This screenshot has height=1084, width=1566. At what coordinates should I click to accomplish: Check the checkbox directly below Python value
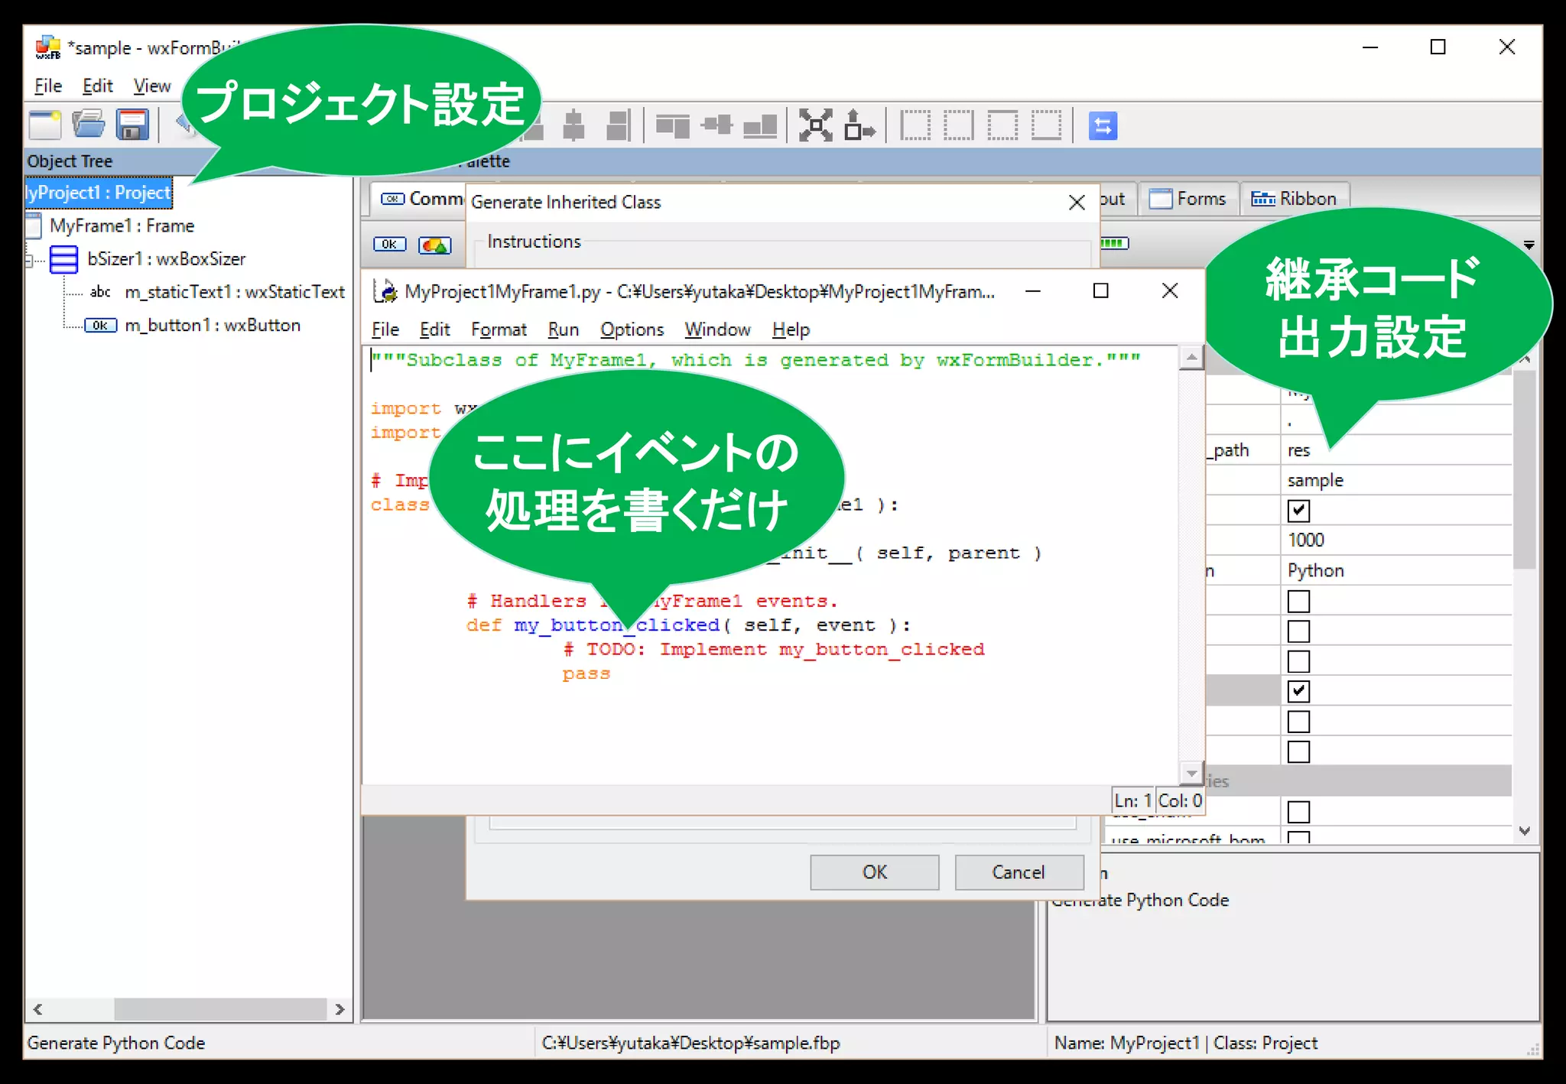(x=1298, y=602)
